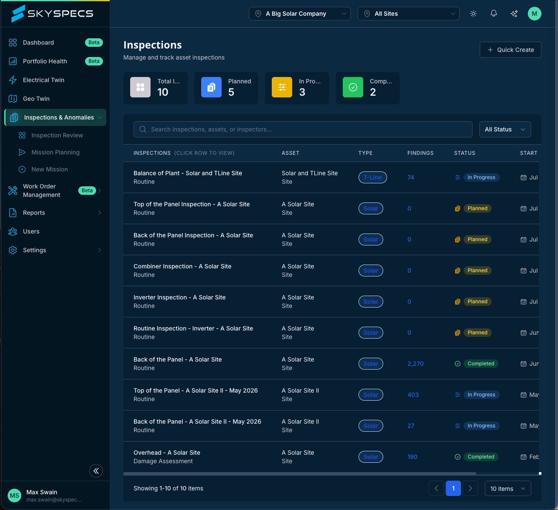The height and width of the screenshot is (510, 558).
Task: Open Top of the Panel Inspection row
Action: (331, 208)
